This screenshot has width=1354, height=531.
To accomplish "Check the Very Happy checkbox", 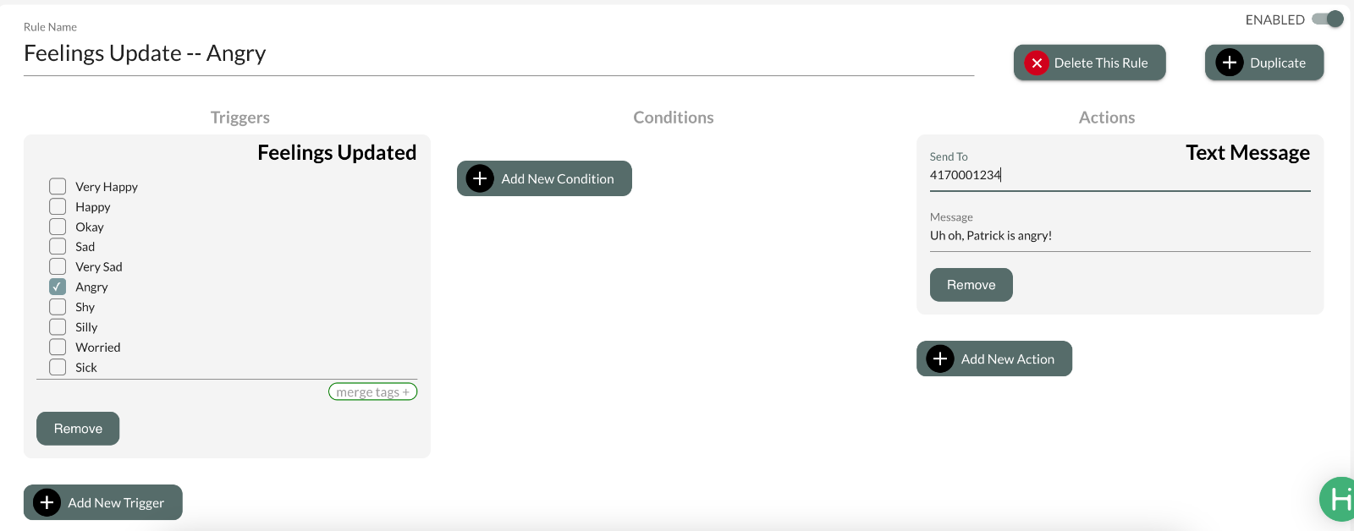I will click(58, 187).
